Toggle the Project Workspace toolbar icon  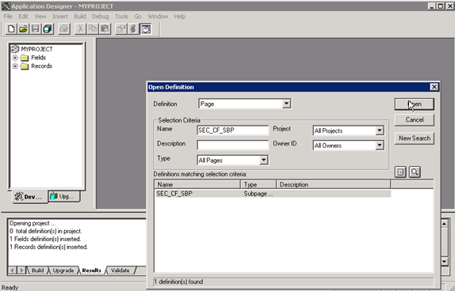(x=146, y=29)
